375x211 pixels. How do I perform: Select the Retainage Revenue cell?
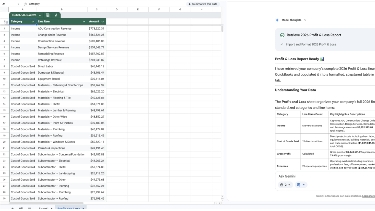coord(62,60)
